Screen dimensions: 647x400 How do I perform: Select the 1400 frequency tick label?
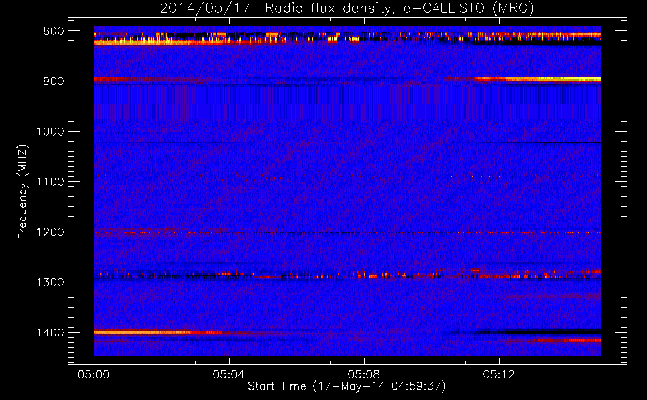[x=50, y=333]
